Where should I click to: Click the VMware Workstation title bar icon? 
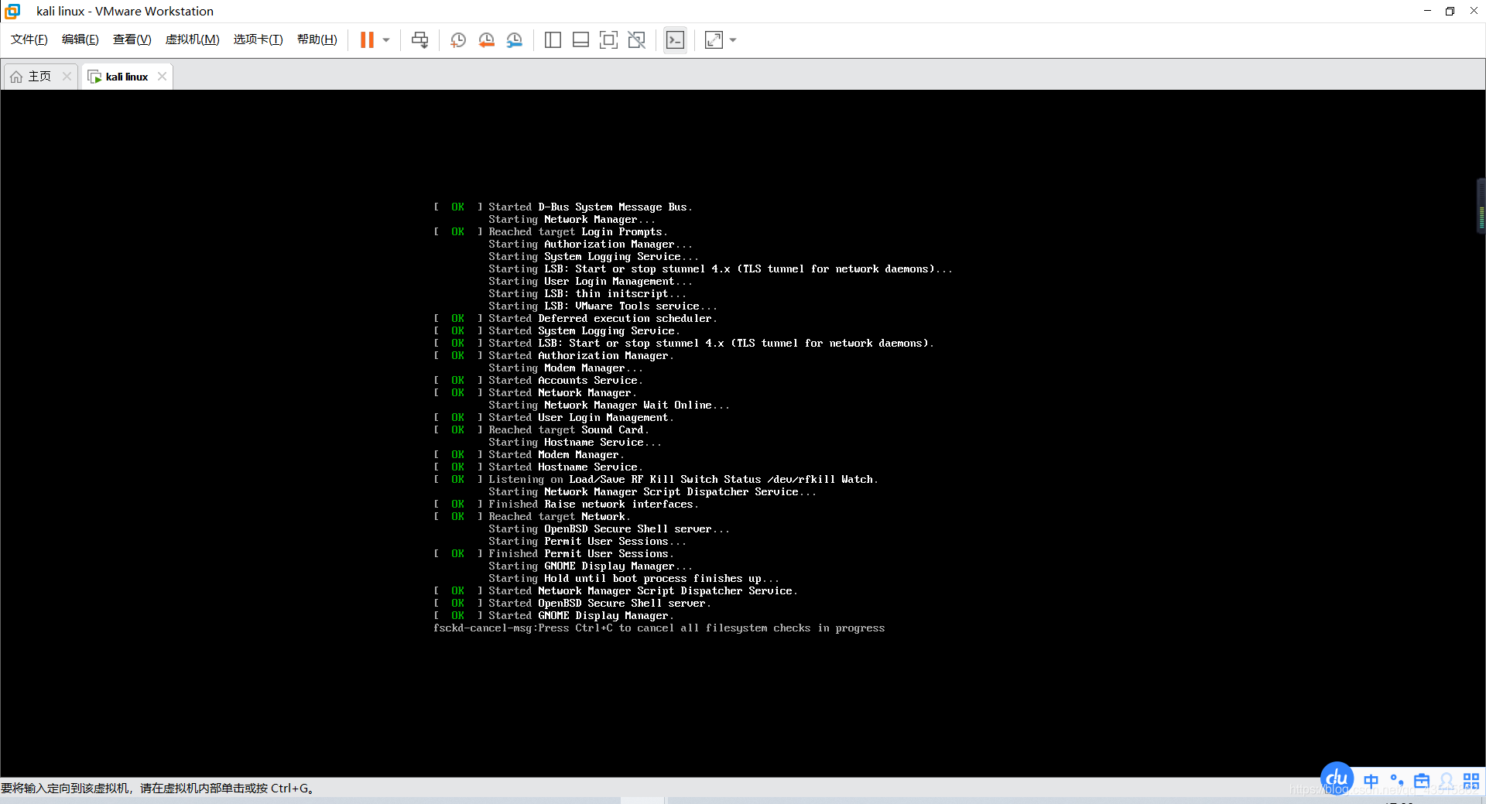[x=12, y=11]
